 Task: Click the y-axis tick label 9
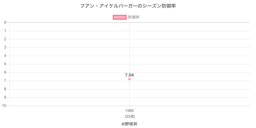[x=5, y=97]
